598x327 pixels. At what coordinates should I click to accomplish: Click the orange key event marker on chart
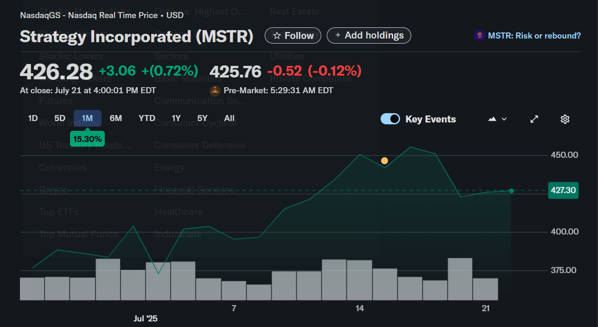[384, 161]
